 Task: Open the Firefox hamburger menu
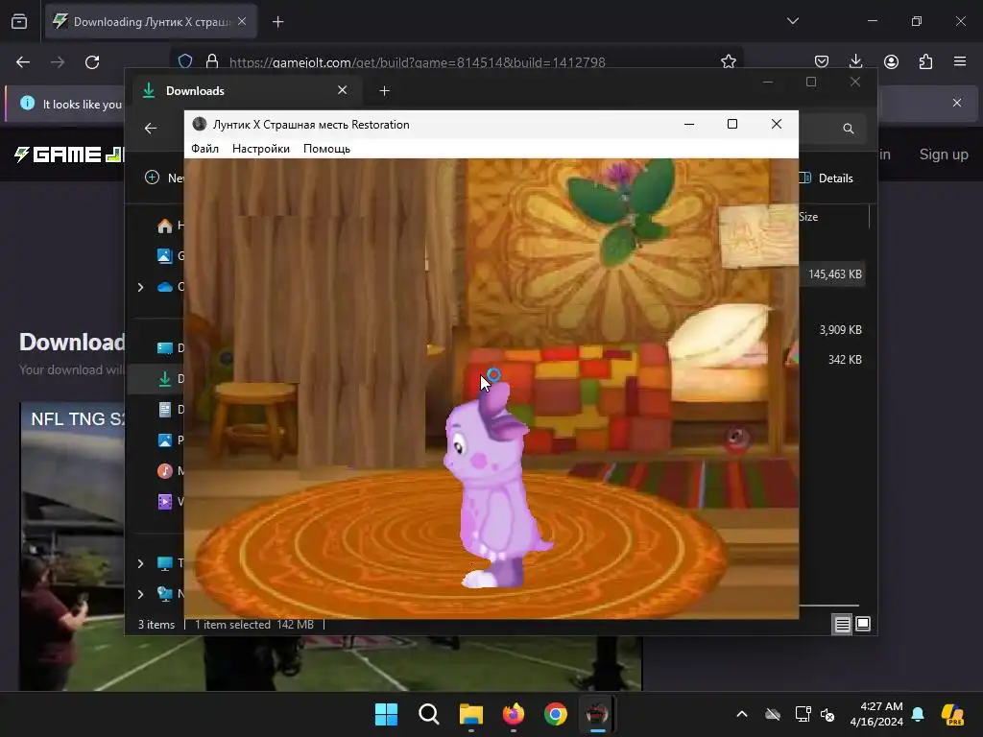coord(960,61)
